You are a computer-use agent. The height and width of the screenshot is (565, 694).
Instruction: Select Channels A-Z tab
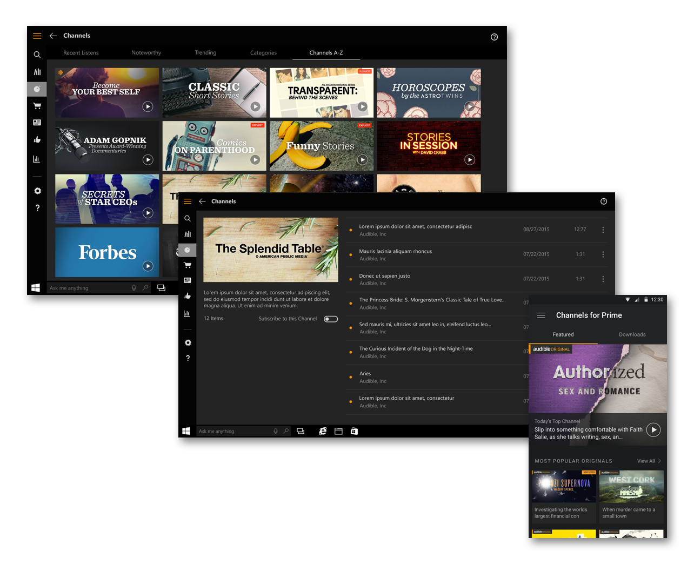coord(326,53)
